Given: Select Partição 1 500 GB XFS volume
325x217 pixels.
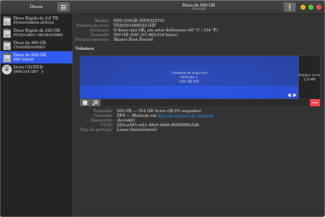Looking at the screenshot, I should 189,77.
